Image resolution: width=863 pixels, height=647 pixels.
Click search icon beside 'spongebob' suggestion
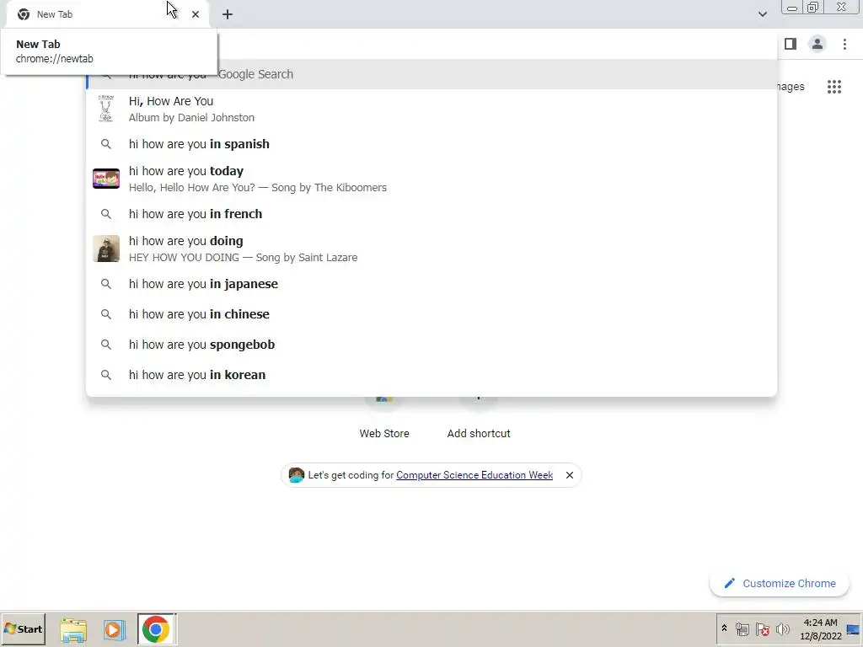105,345
